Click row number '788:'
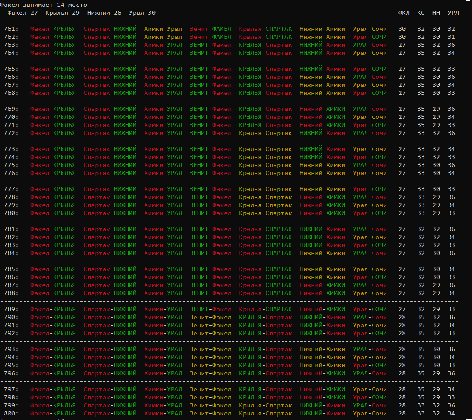472x420 pixels. (x=11, y=293)
